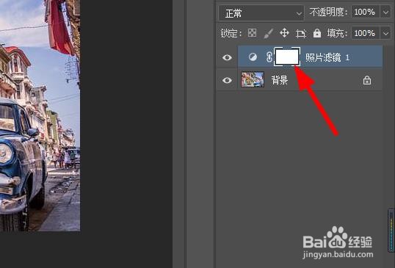Viewport: 395px width, 268px height.
Task: Click the photo filter adjustment icon
Action: pyautogui.click(x=253, y=57)
